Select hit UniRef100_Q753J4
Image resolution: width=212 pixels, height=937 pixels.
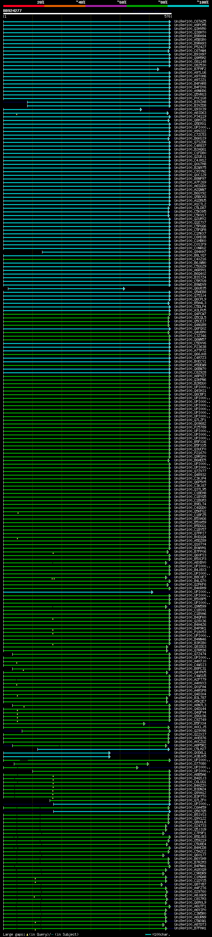click(190, 296)
